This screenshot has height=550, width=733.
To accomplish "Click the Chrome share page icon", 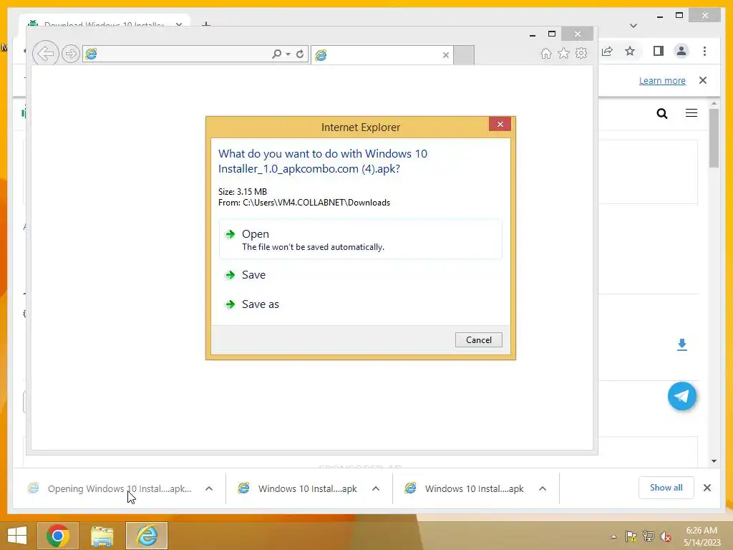I will pos(607,52).
